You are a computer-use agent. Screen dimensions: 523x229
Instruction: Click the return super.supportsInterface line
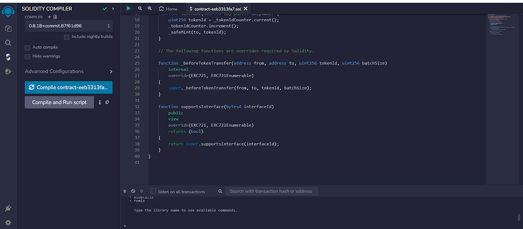[x=223, y=144]
